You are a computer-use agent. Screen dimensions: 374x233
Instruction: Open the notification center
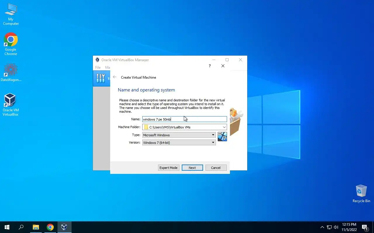[365, 227]
